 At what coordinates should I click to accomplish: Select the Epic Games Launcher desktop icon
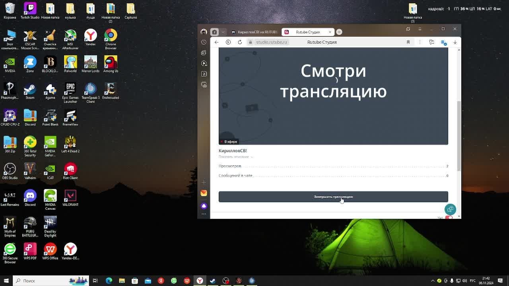(70, 93)
